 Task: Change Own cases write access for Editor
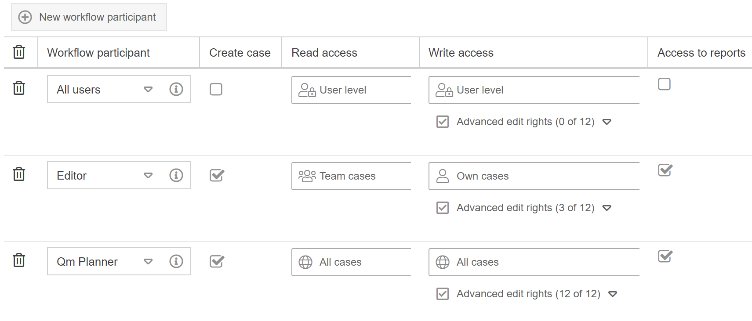tap(534, 176)
